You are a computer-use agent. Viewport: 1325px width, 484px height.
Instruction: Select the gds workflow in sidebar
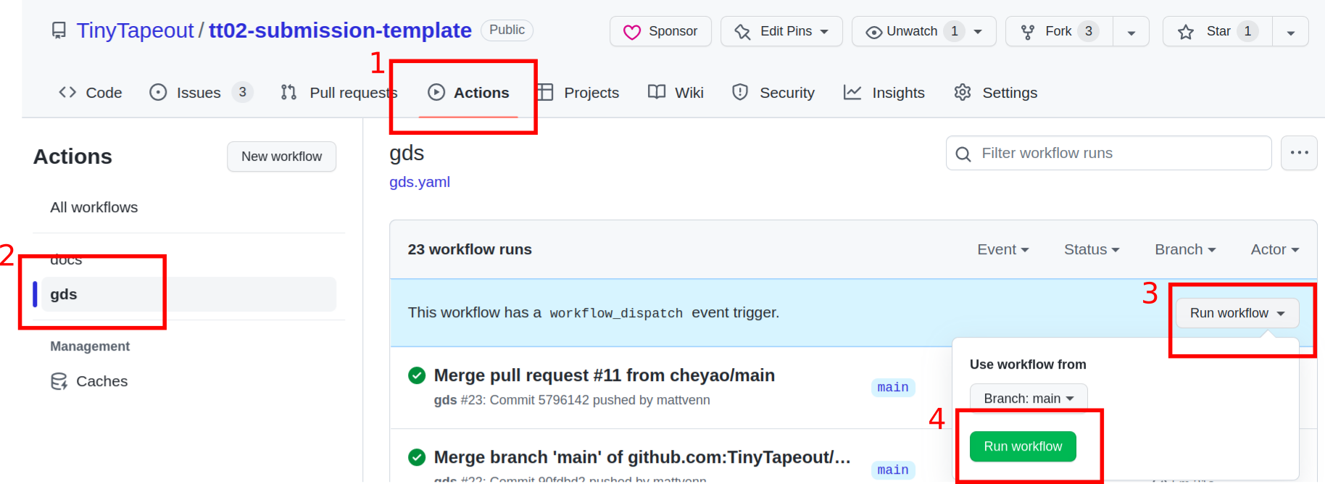189,294
